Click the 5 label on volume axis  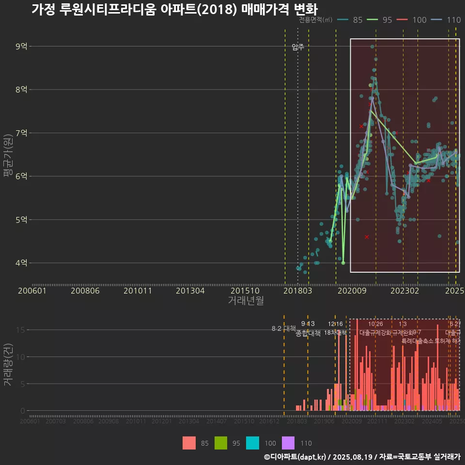point(23,384)
